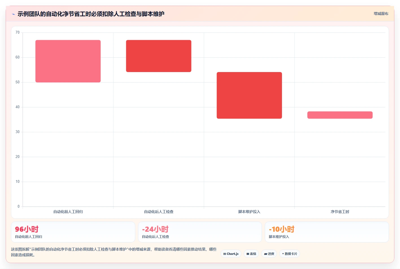Select the -10小时 data card
Screen dimensions: 400x269
point(327,232)
